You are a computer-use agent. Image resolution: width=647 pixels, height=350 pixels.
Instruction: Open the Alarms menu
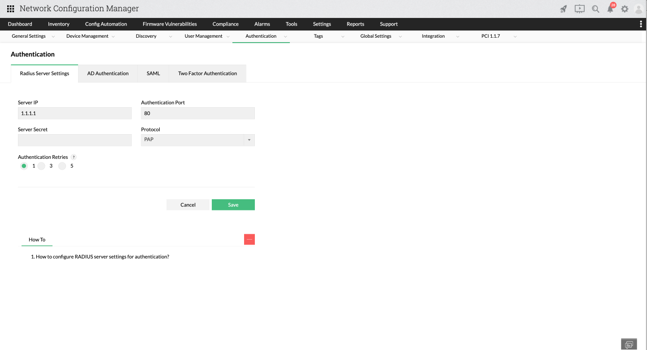point(262,24)
